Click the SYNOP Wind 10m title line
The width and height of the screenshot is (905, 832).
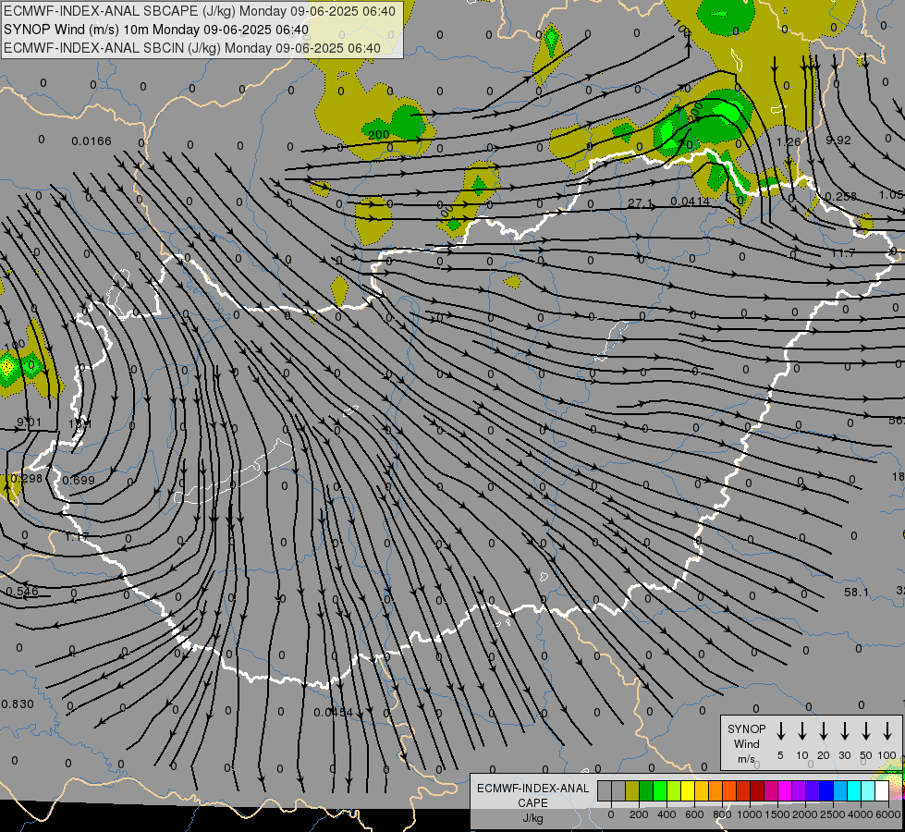(156, 30)
